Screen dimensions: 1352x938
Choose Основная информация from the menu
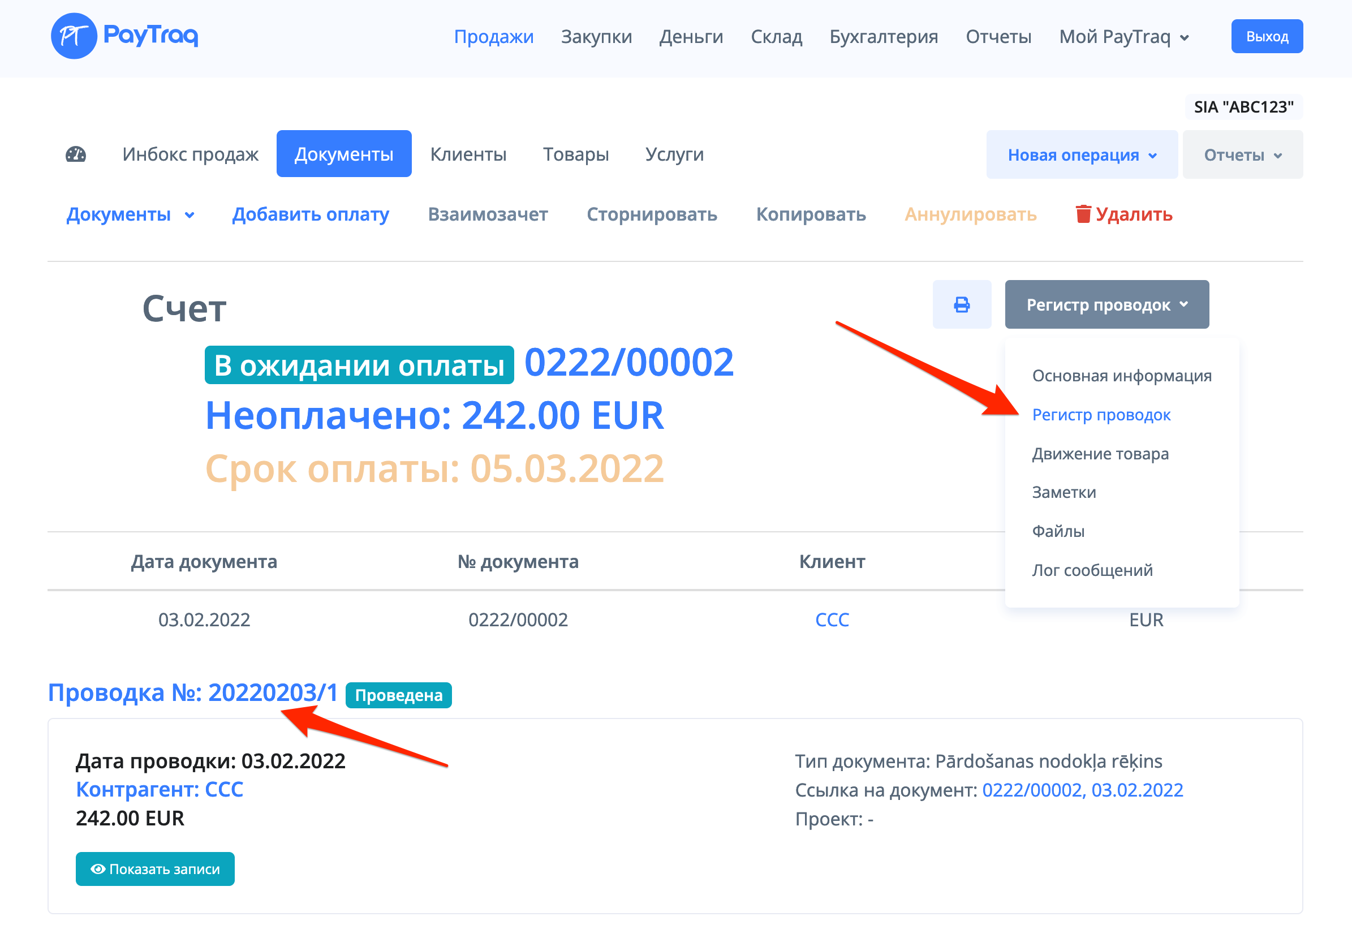coord(1121,376)
